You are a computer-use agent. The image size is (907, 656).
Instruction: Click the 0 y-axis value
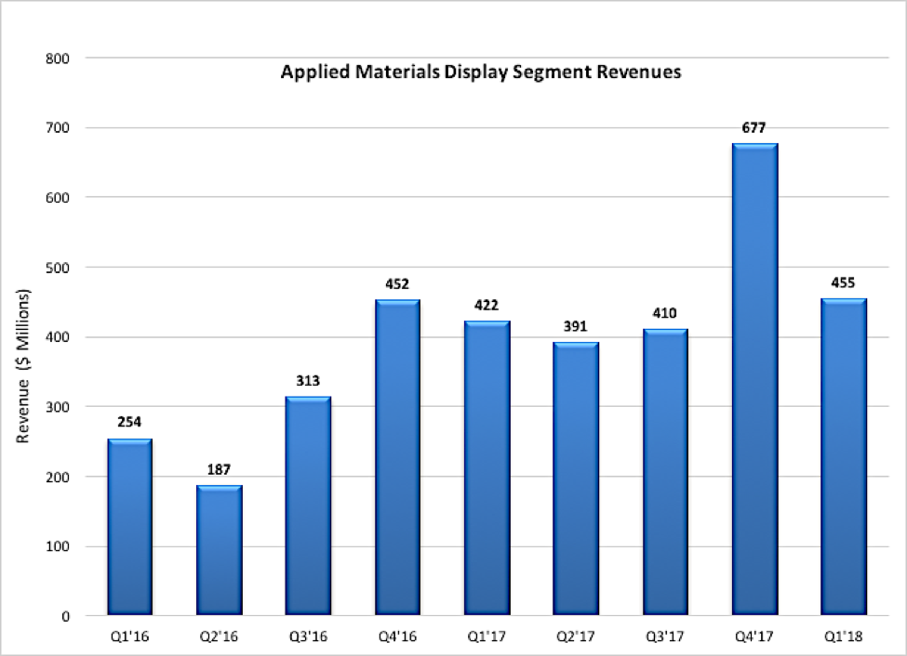66,617
